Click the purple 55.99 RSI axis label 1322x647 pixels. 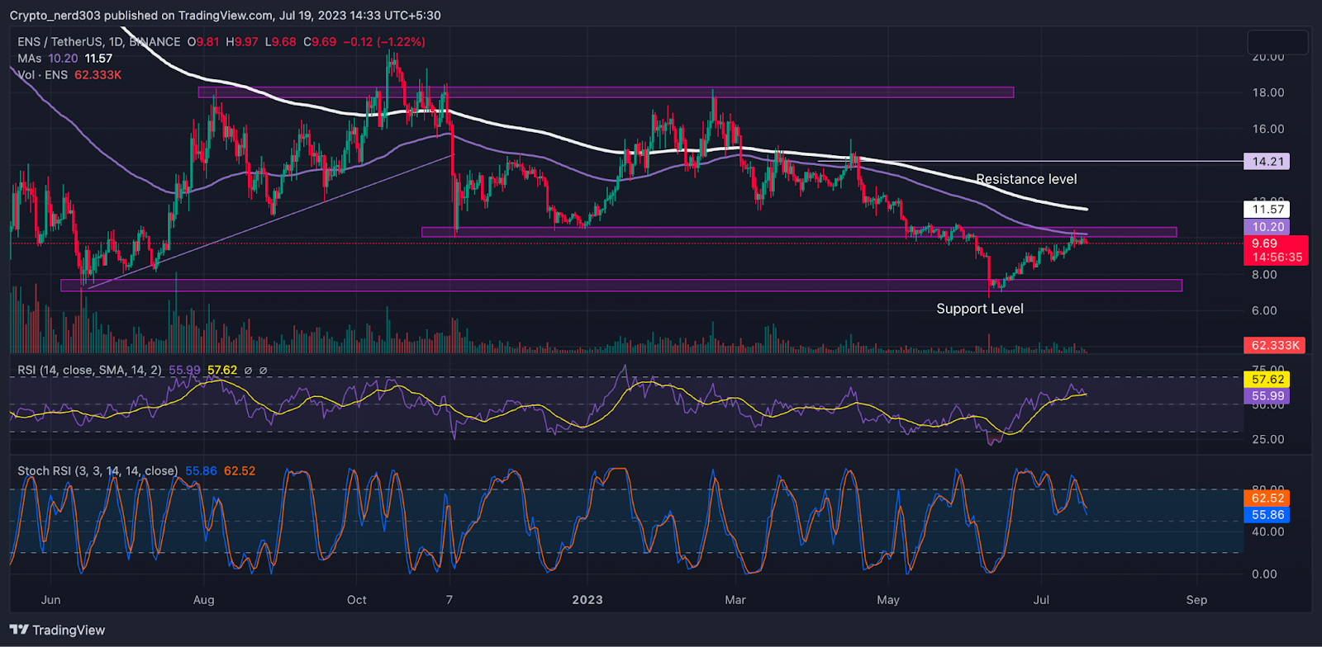point(1267,396)
